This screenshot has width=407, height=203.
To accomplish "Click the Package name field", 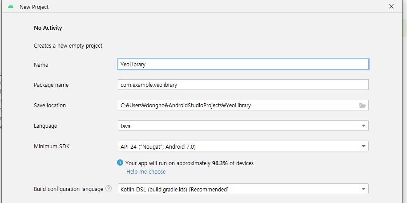I will 243,85.
